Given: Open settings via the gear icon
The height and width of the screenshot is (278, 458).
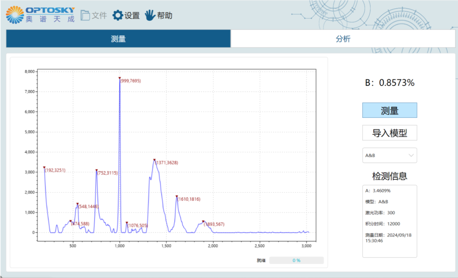Looking at the screenshot, I should click(117, 15).
